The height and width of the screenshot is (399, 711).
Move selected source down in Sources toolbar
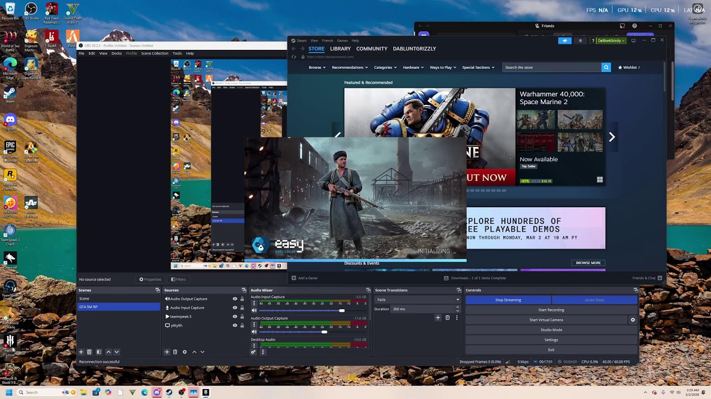click(x=202, y=352)
